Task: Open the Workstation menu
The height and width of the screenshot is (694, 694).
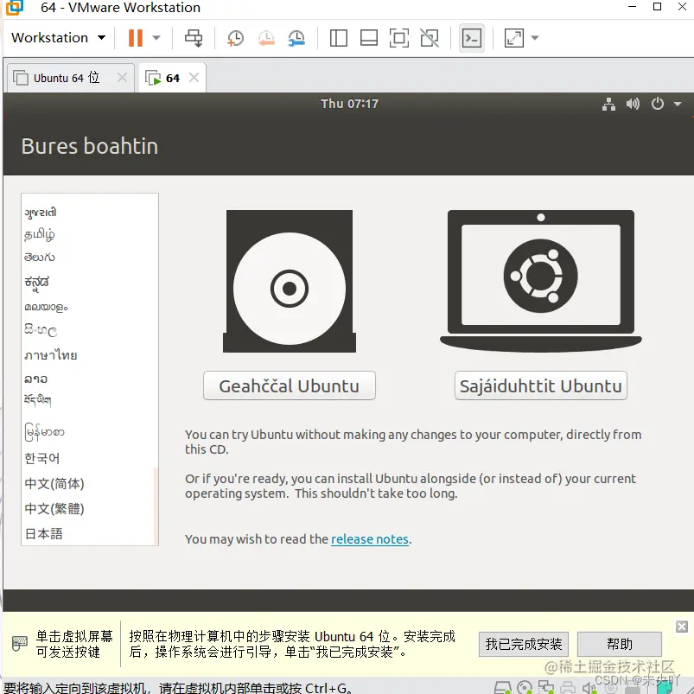Action: point(59,38)
